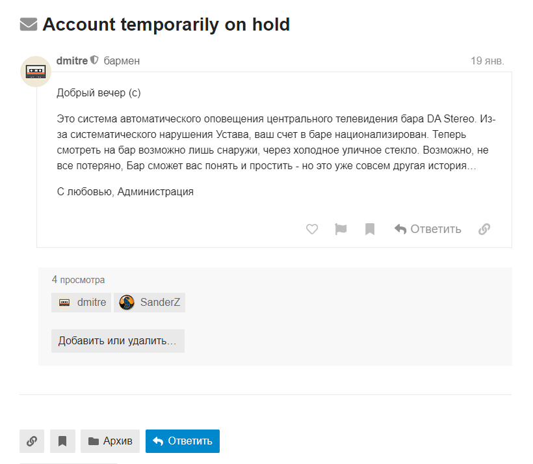The width and height of the screenshot is (533, 464).
Task: Move the message to Архив
Action: pyautogui.click(x=110, y=441)
